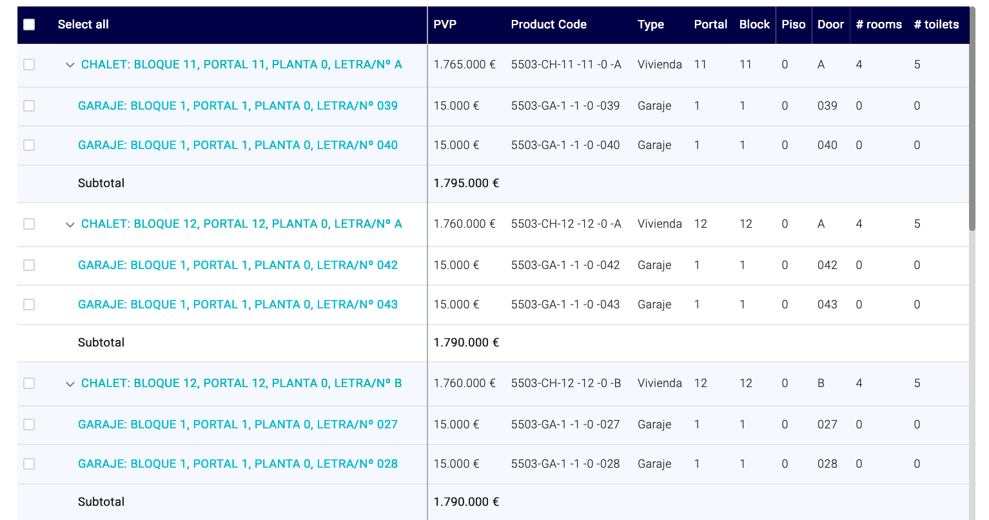Click the PVP column header

[x=445, y=25]
